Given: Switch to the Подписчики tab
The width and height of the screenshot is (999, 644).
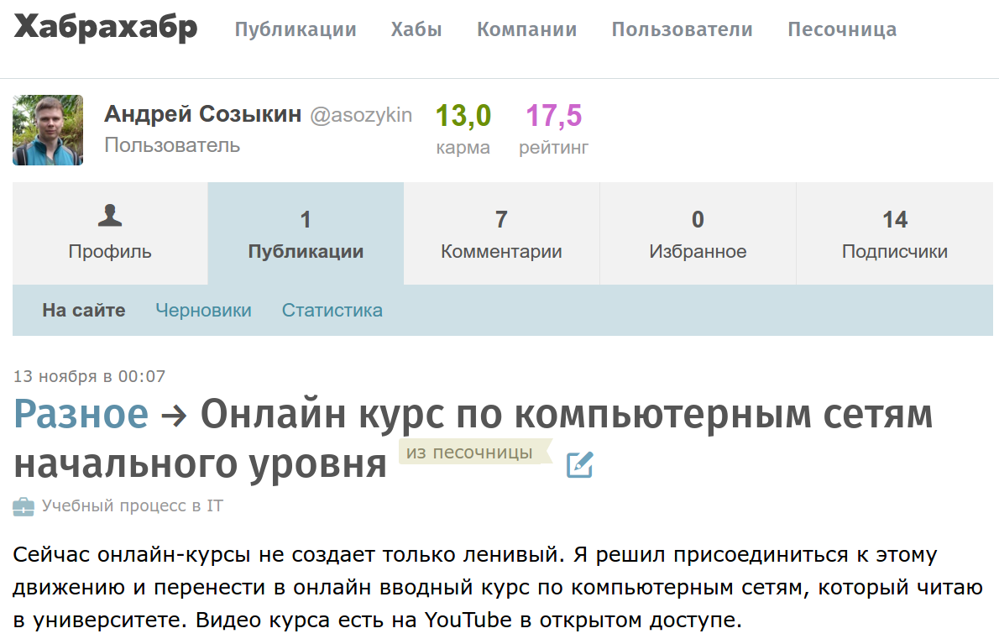Looking at the screenshot, I should click(894, 233).
